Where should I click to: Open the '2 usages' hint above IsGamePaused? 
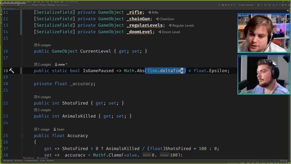click(x=42, y=64)
